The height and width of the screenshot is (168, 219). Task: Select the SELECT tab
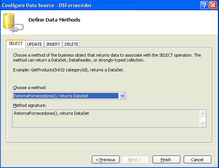(x=16, y=44)
